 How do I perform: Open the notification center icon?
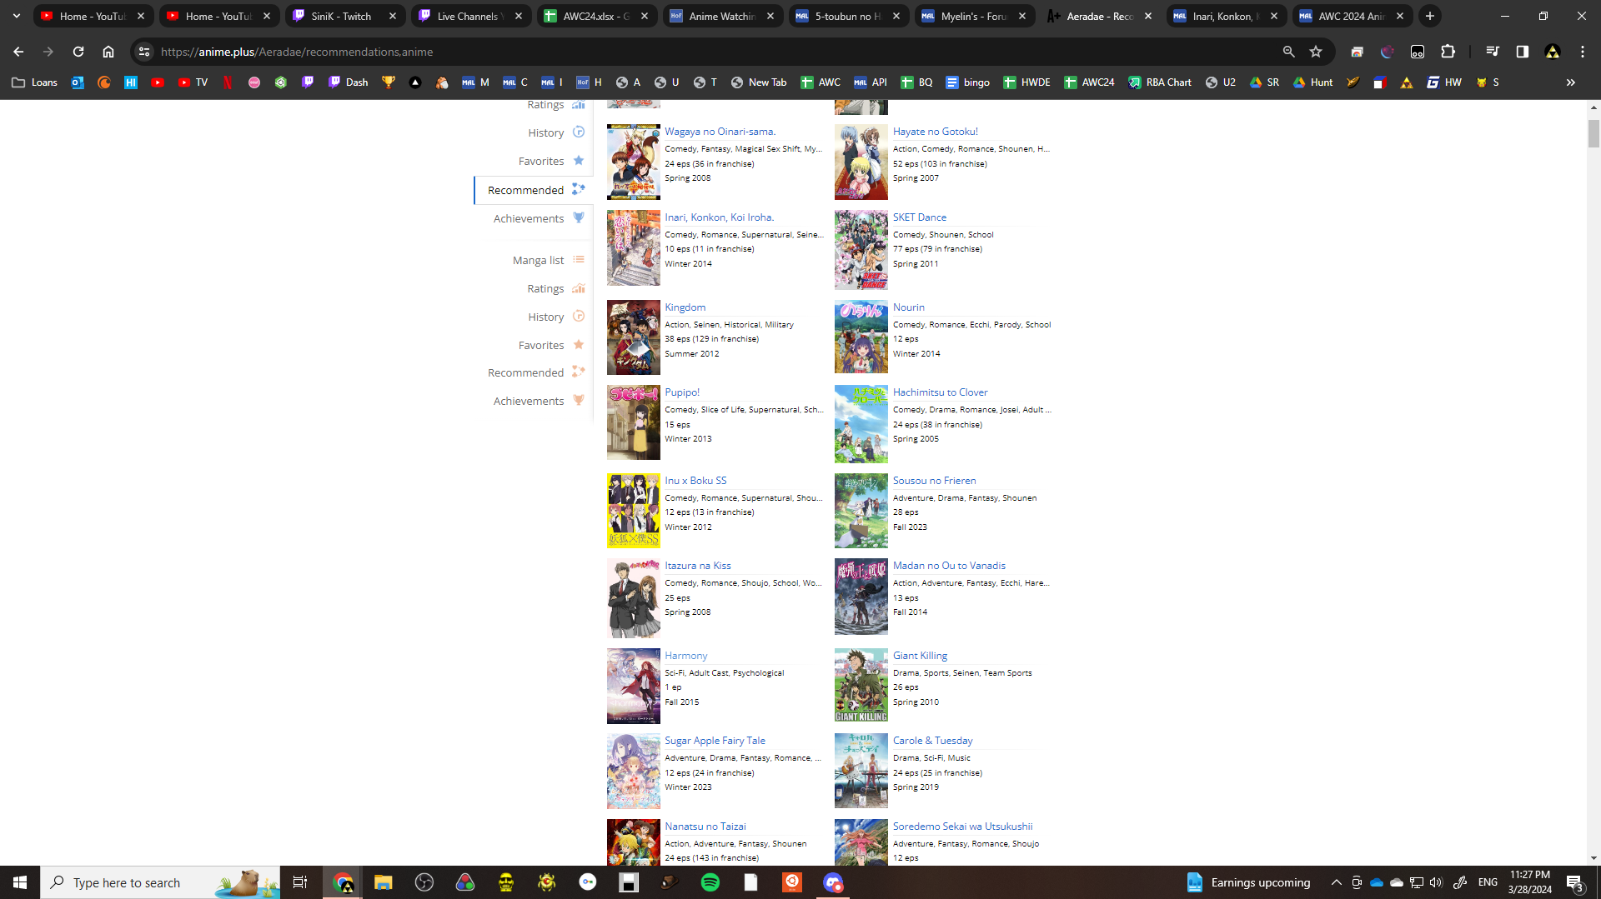click(1575, 882)
